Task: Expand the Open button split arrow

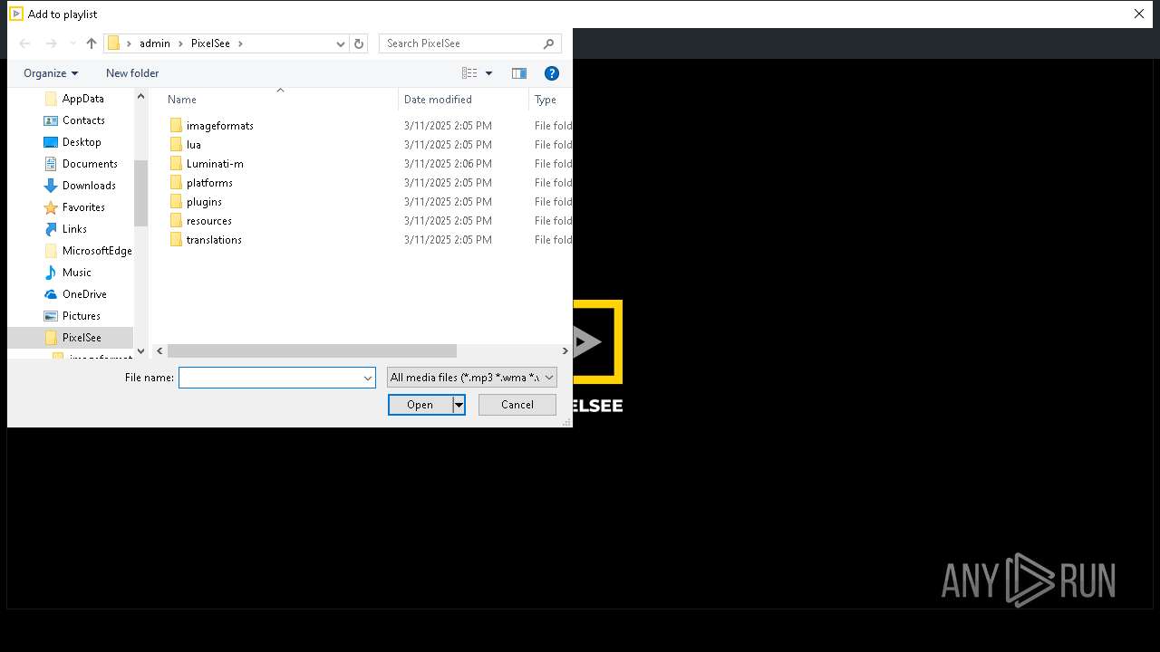Action: click(x=459, y=405)
